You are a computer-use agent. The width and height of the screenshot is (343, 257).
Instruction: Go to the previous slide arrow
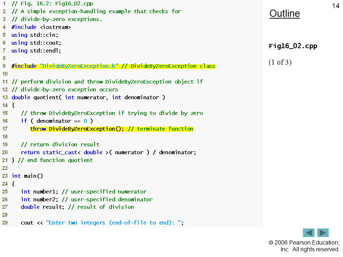coord(308,233)
